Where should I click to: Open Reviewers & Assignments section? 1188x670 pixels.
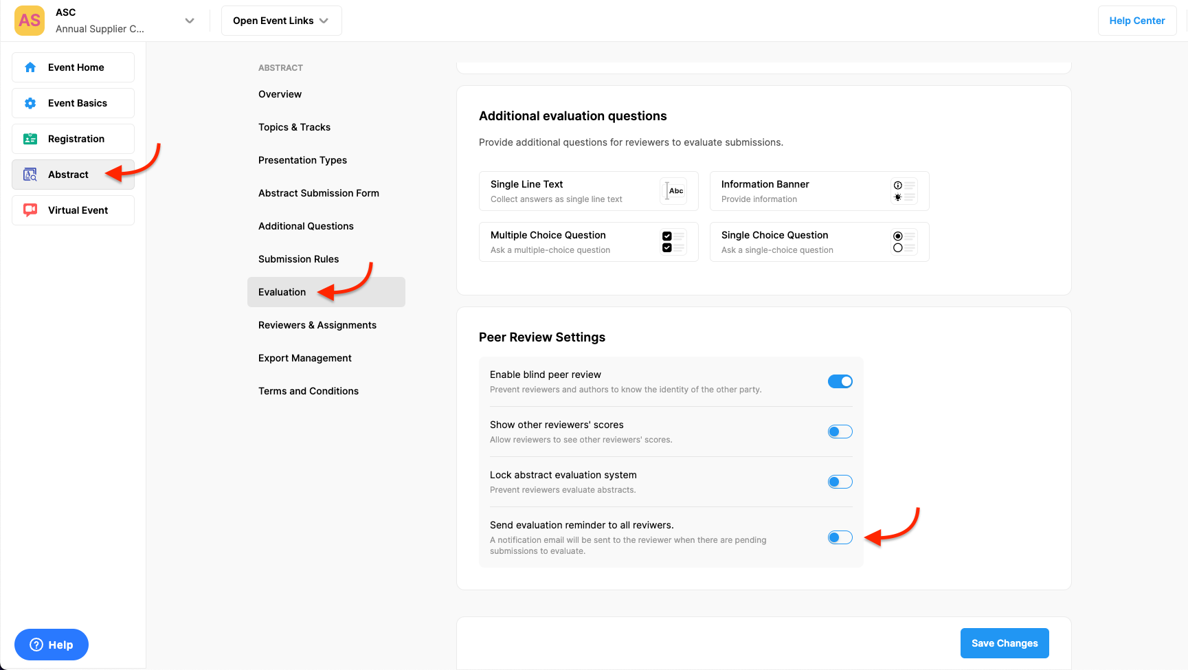tap(317, 325)
